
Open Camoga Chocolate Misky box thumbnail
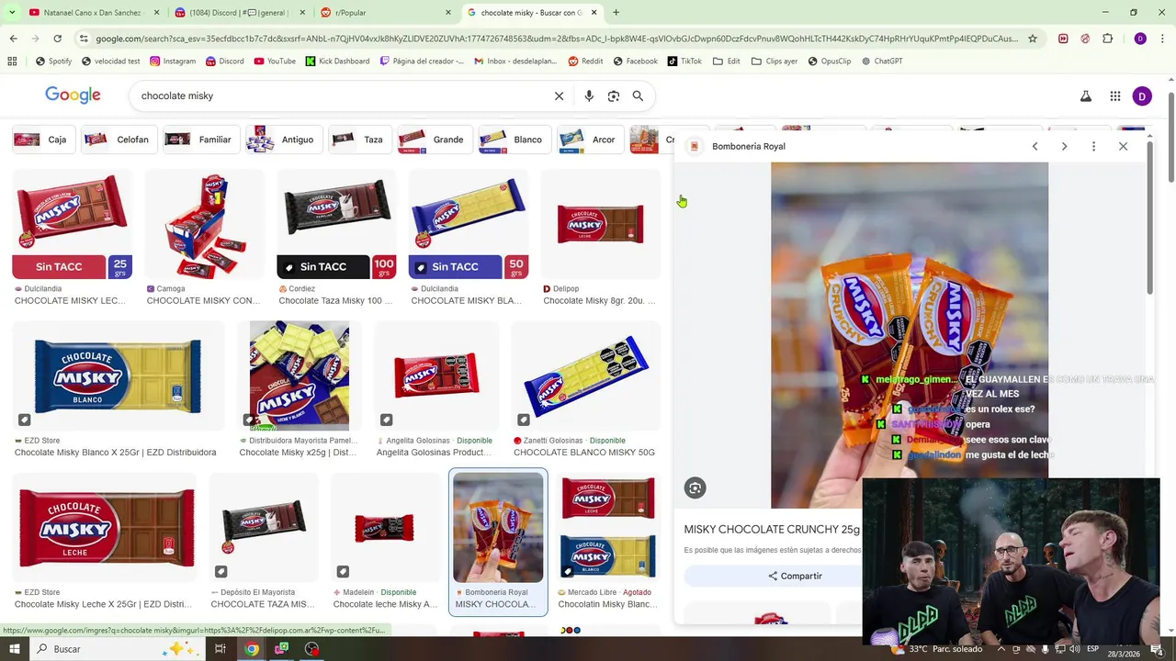(x=204, y=224)
